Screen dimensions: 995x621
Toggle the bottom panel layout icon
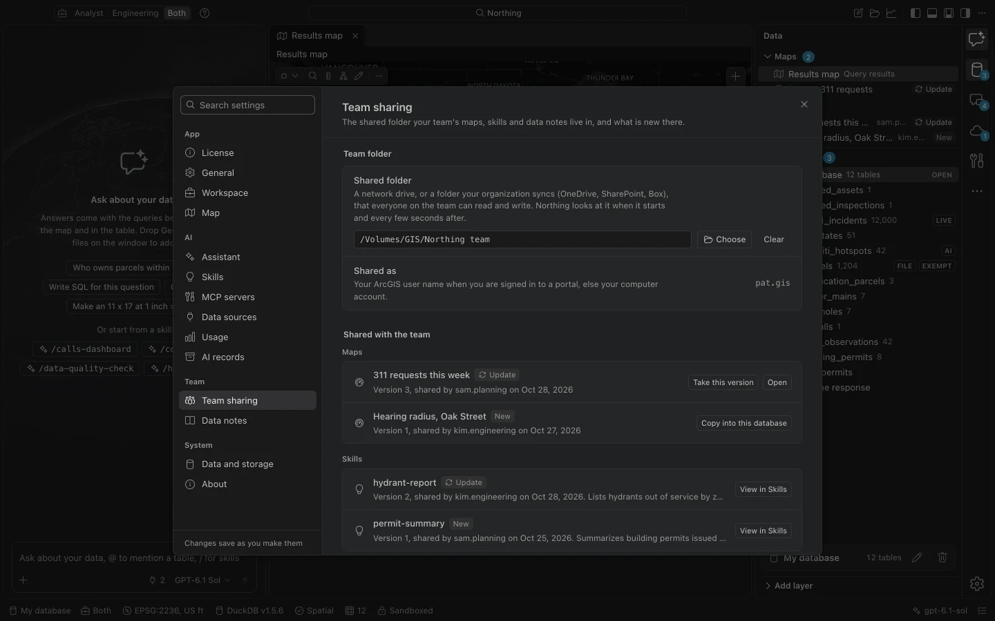pos(932,13)
